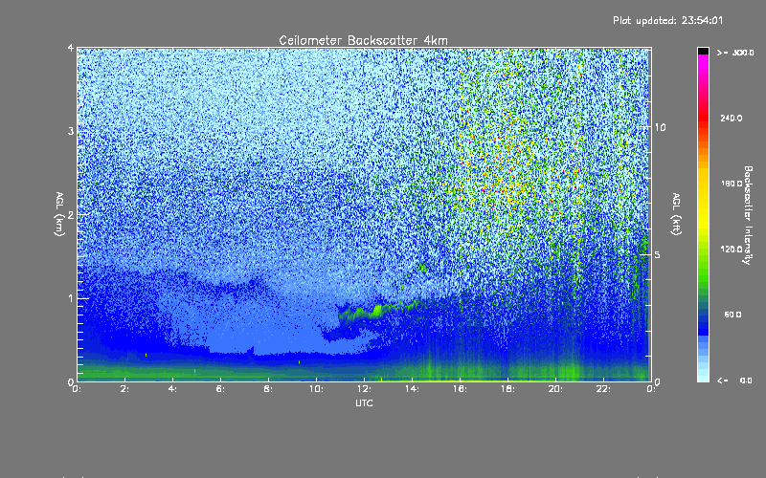Click the '180.0' colorbar tick label

tap(732, 184)
